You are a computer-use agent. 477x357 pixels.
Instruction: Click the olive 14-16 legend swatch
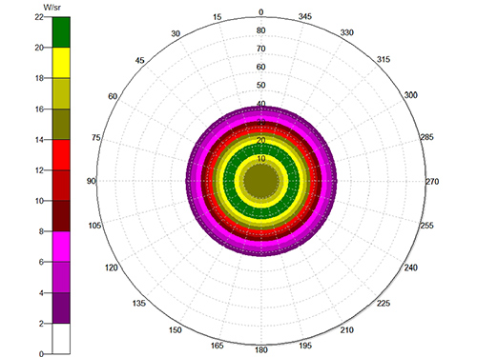click(x=61, y=124)
